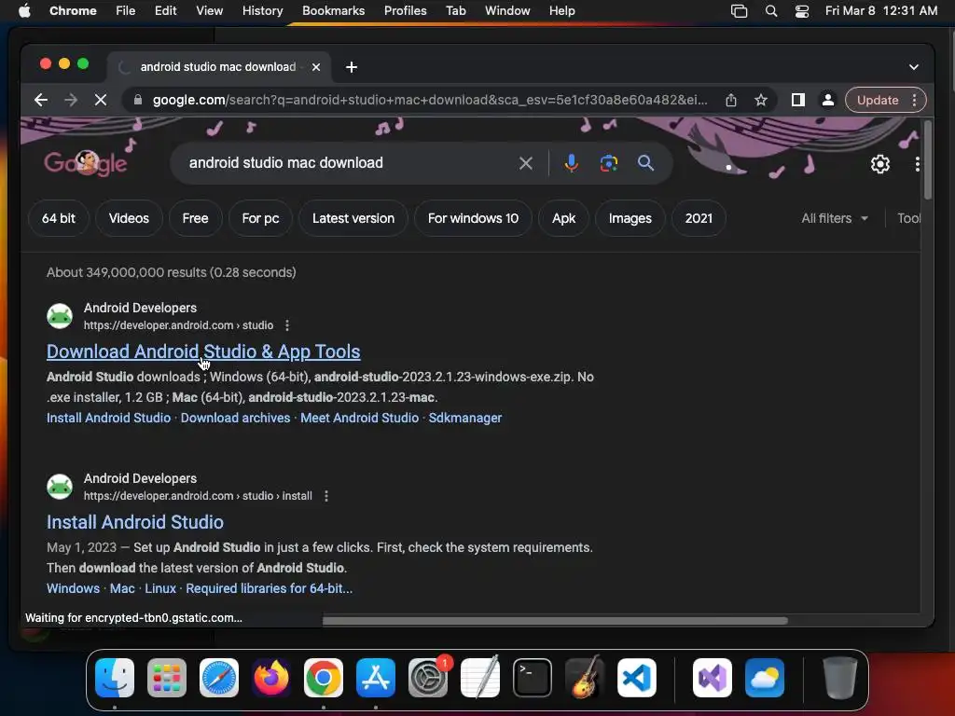Open the Chrome History menu
Screen dimensions: 955x716
click(x=262, y=10)
